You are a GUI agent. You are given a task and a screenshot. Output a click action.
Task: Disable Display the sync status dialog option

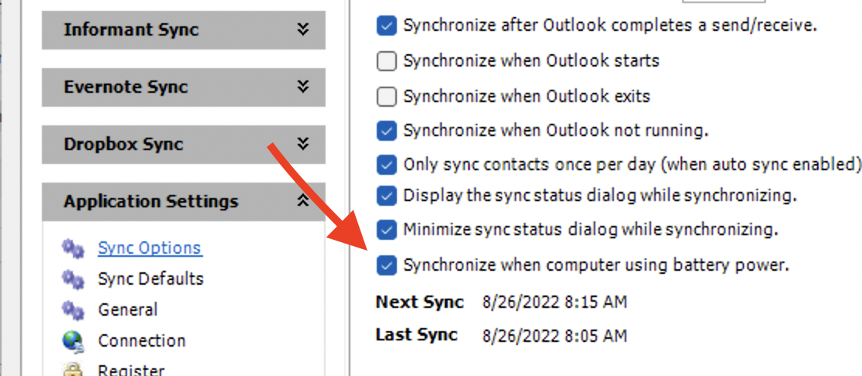[387, 196]
